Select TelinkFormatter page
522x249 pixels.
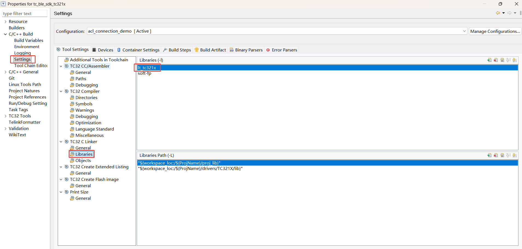point(25,122)
